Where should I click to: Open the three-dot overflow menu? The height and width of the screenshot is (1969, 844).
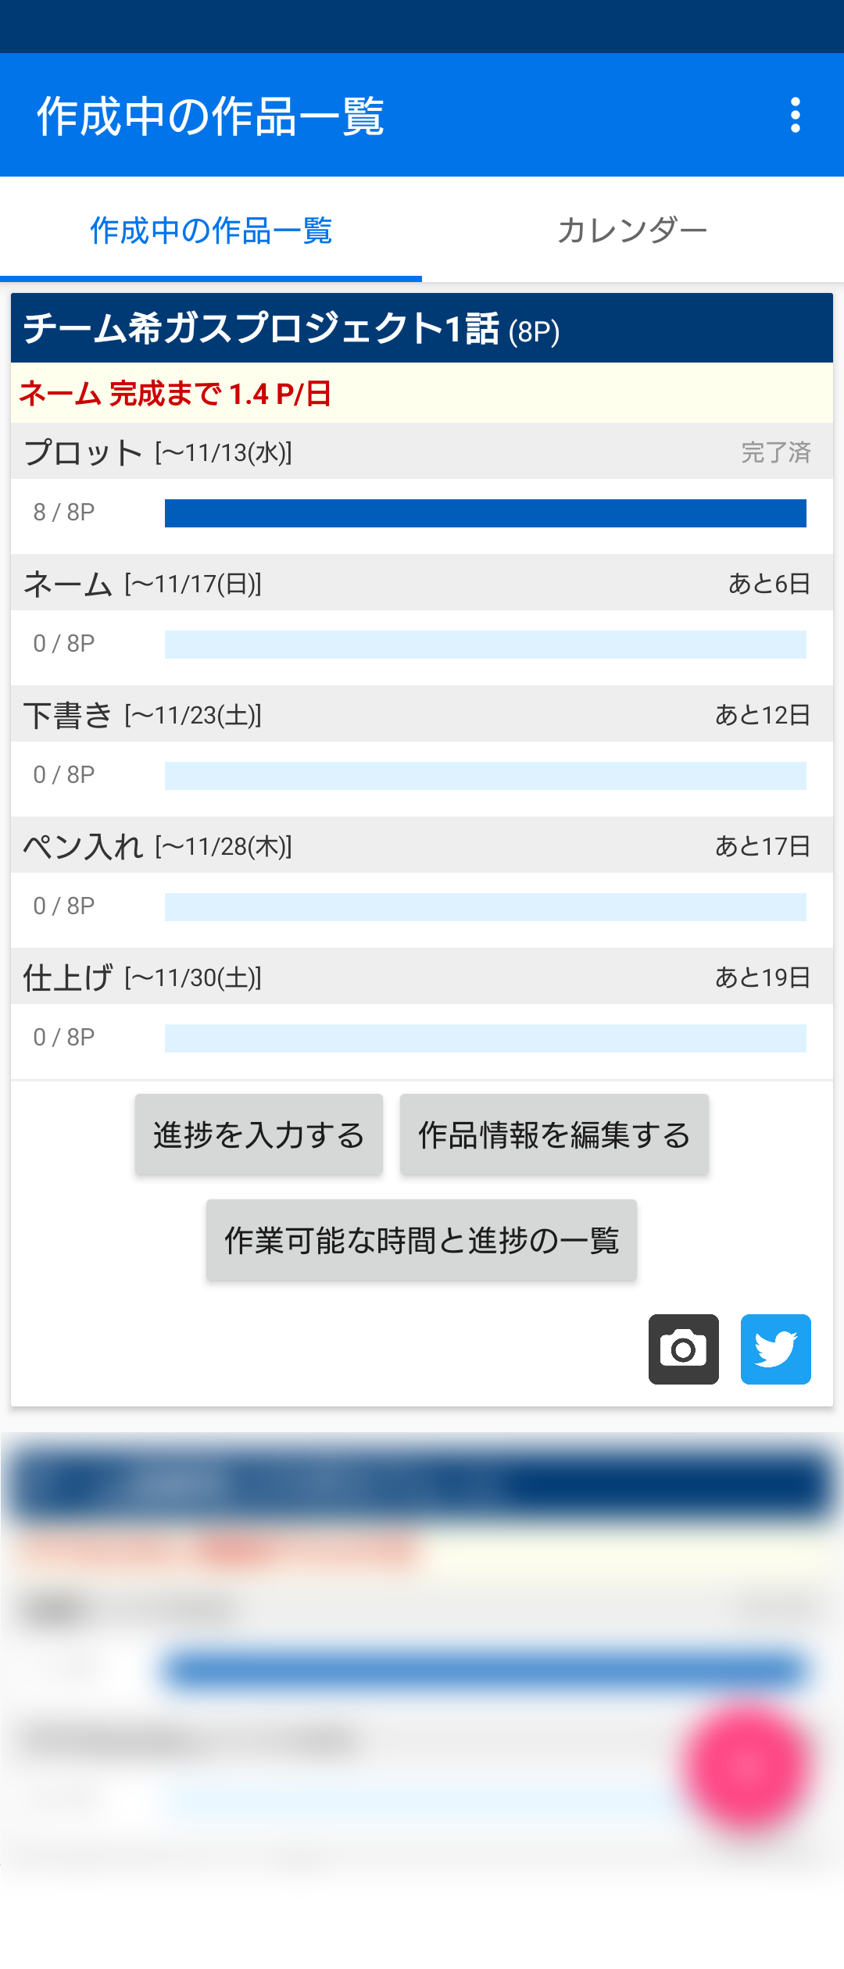[x=795, y=116]
